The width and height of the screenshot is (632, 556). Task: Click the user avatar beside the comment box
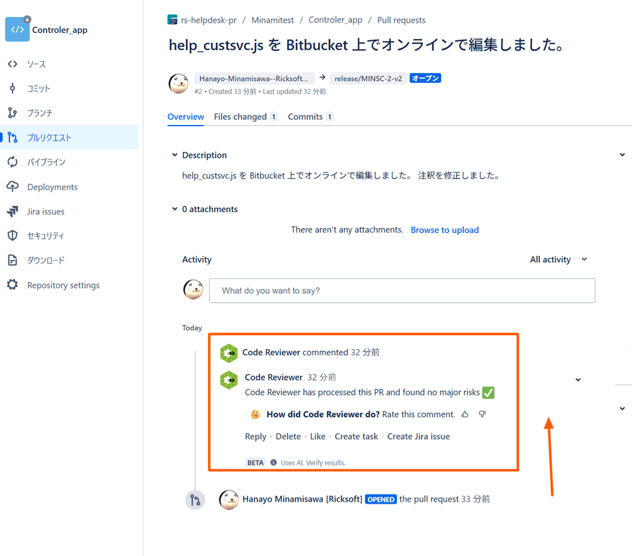[x=193, y=290]
